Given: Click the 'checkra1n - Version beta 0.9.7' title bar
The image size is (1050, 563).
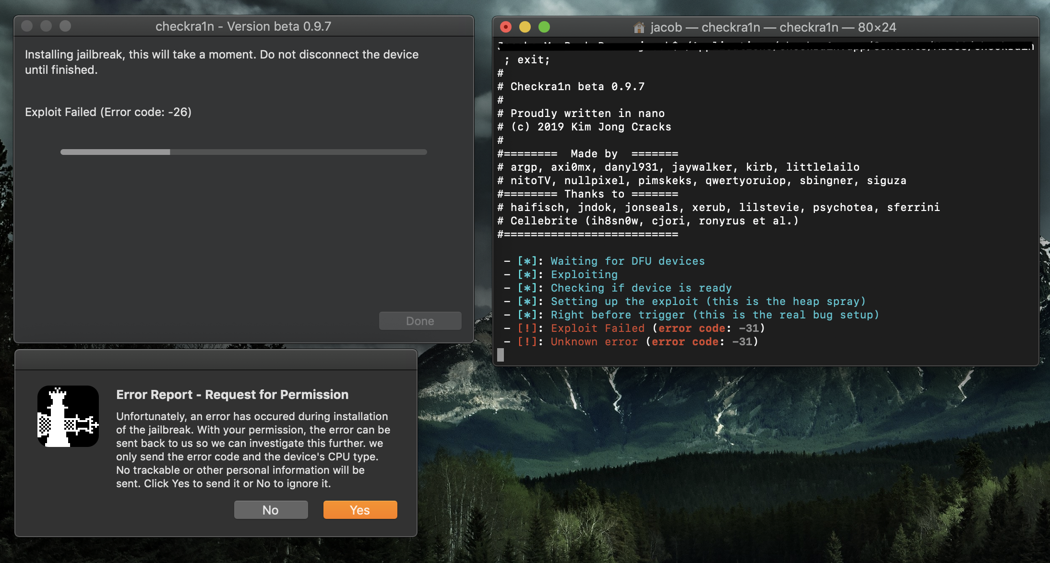Looking at the screenshot, I should pos(244,26).
